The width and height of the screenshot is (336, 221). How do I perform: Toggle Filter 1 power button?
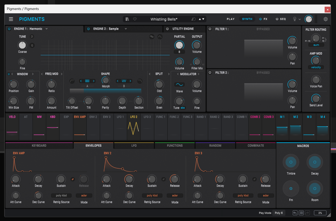tap(210, 29)
